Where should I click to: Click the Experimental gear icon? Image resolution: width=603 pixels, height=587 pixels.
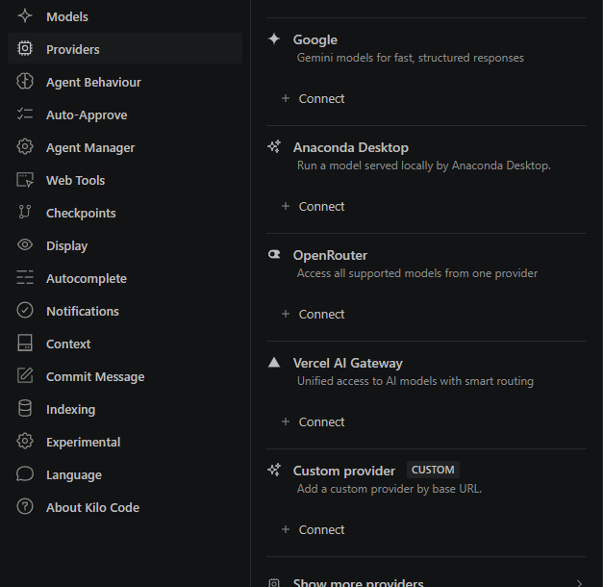coord(25,441)
